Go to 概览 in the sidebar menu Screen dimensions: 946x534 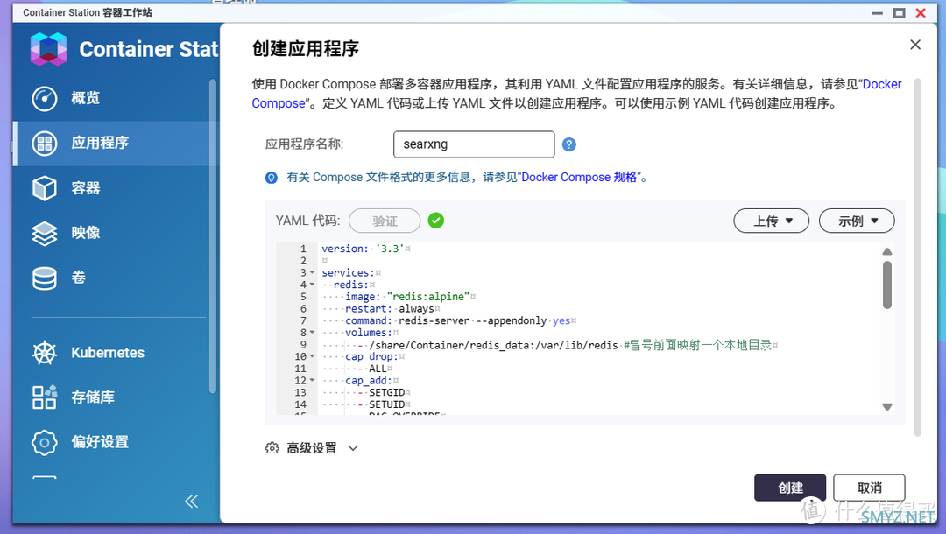tap(85, 98)
